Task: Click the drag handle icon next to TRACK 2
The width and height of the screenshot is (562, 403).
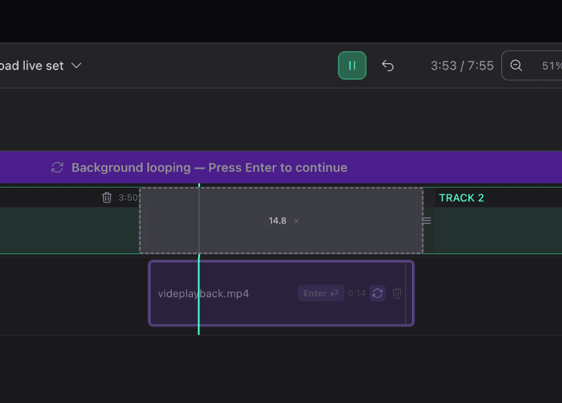Action: point(427,220)
